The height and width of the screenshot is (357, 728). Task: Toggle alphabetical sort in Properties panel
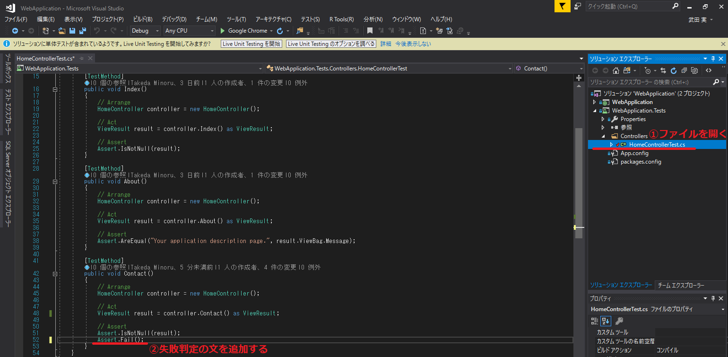click(x=606, y=321)
